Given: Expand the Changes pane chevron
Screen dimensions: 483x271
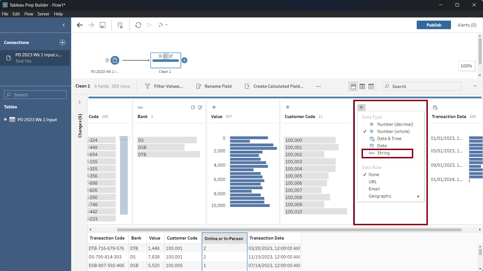Looking at the screenshot, I should (80, 102).
